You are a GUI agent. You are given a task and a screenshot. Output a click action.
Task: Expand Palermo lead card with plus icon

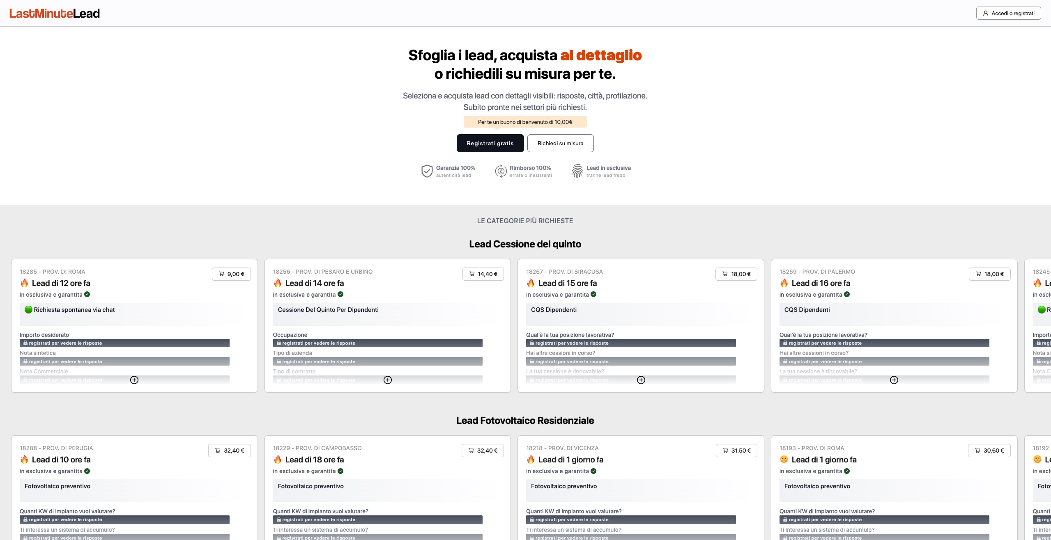[x=894, y=380]
